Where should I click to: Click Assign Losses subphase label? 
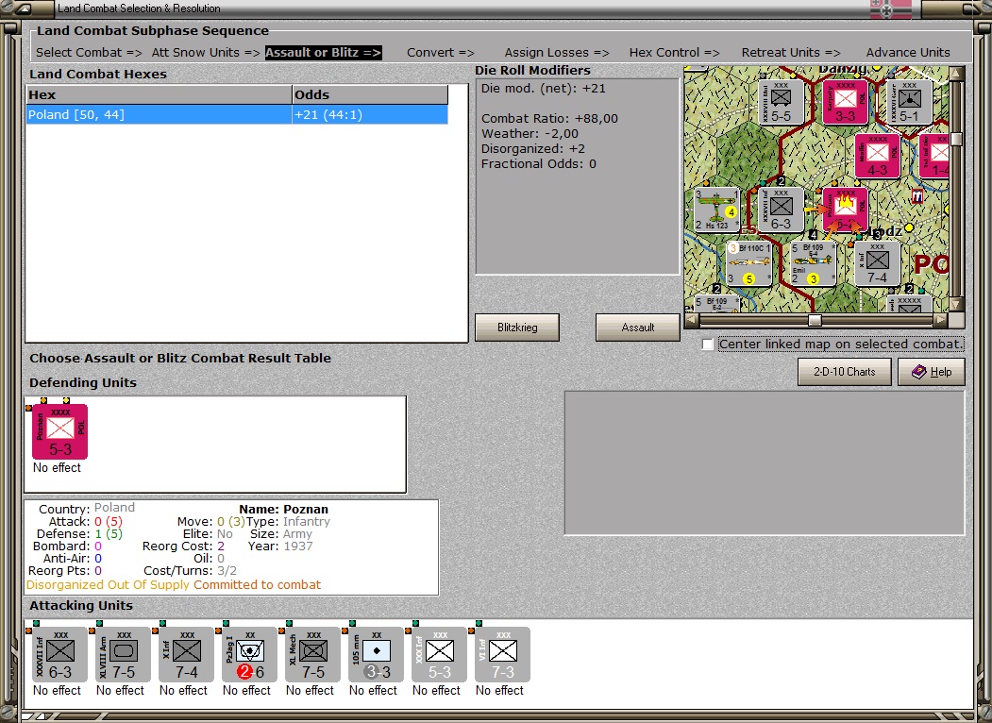[557, 53]
